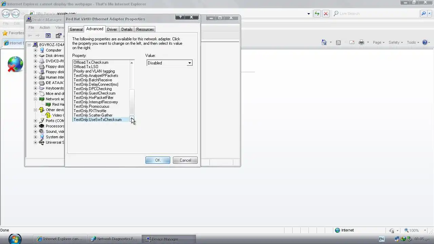Open Device Manager File menu
The height and width of the screenshot is (244, 434).
31,27
